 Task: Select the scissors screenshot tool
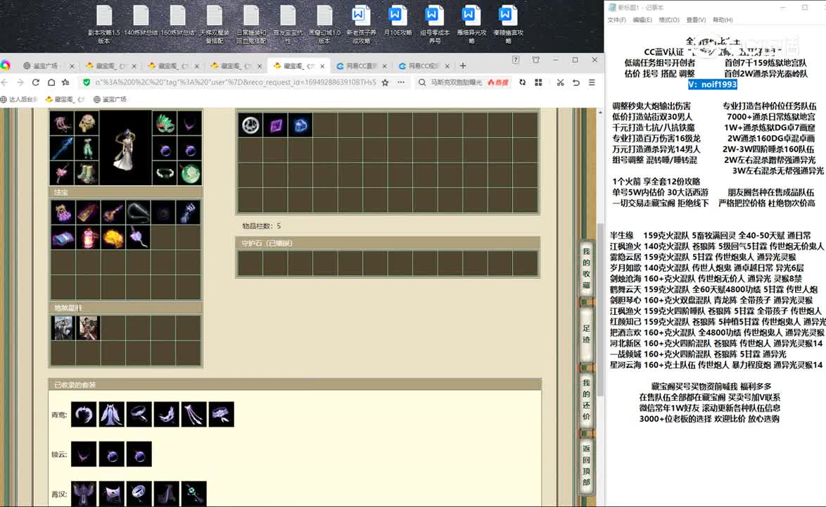coord(560,82)
